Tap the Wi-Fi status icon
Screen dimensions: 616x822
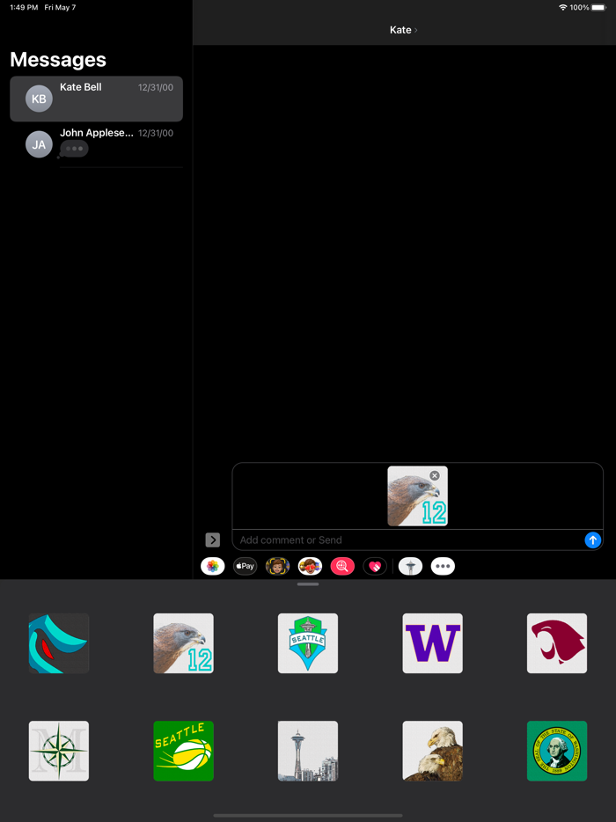(563, 7)
